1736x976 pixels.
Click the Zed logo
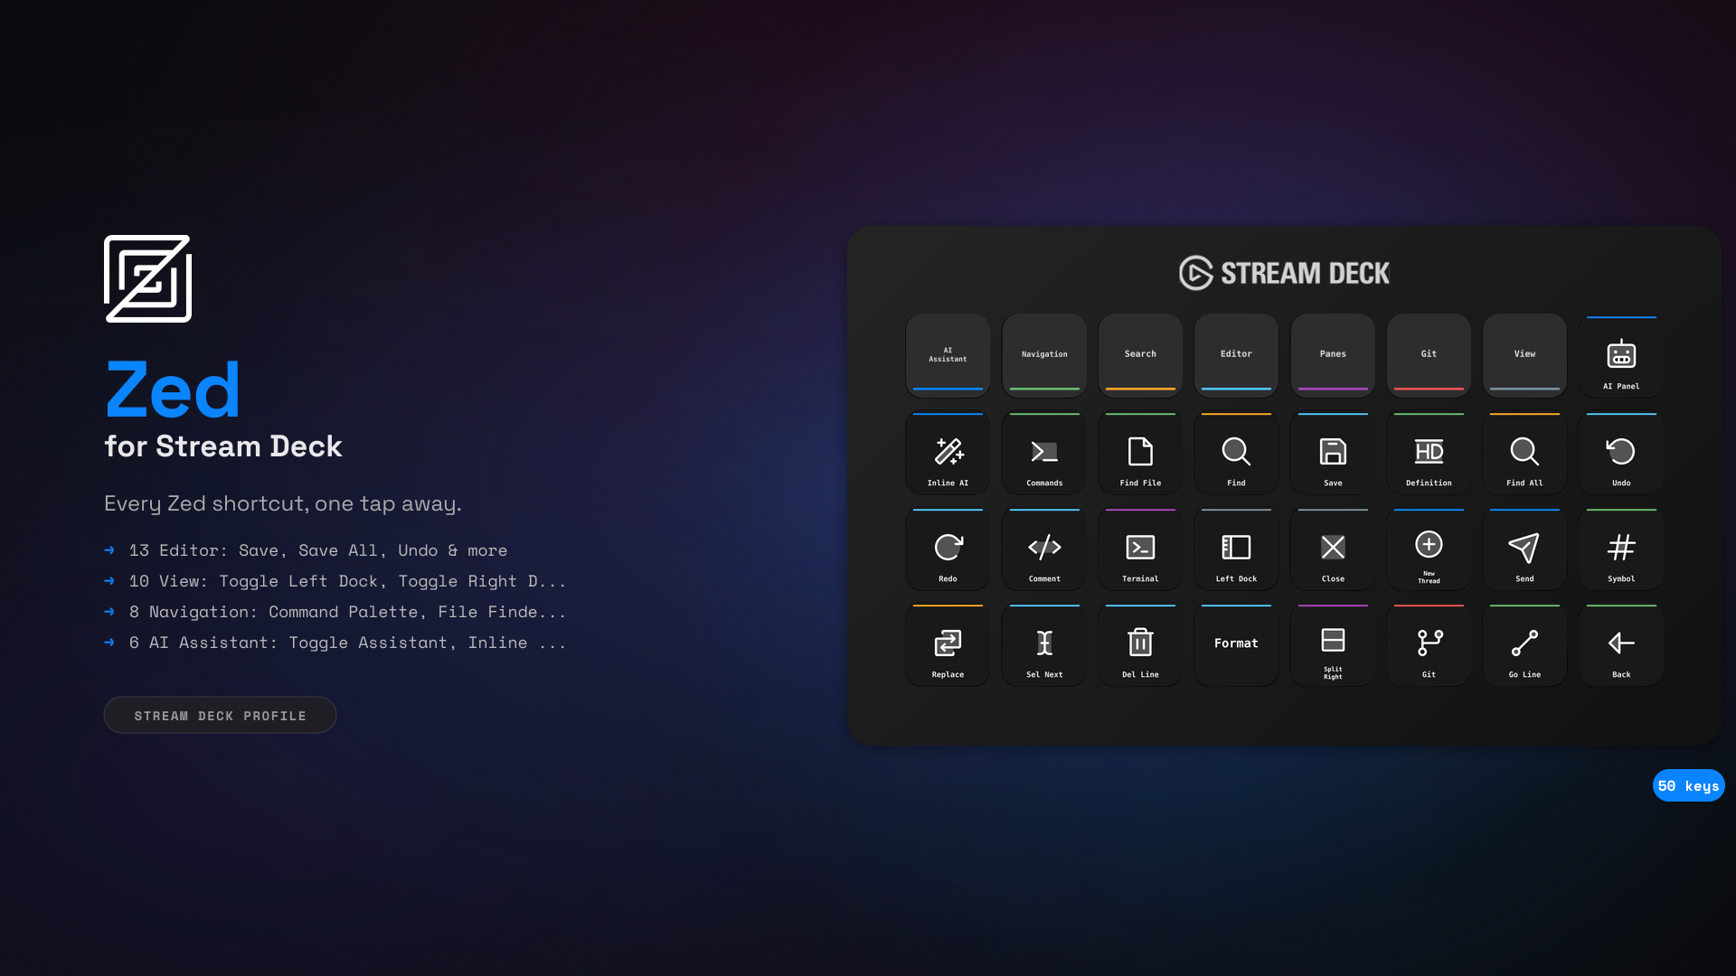point(147,277)
